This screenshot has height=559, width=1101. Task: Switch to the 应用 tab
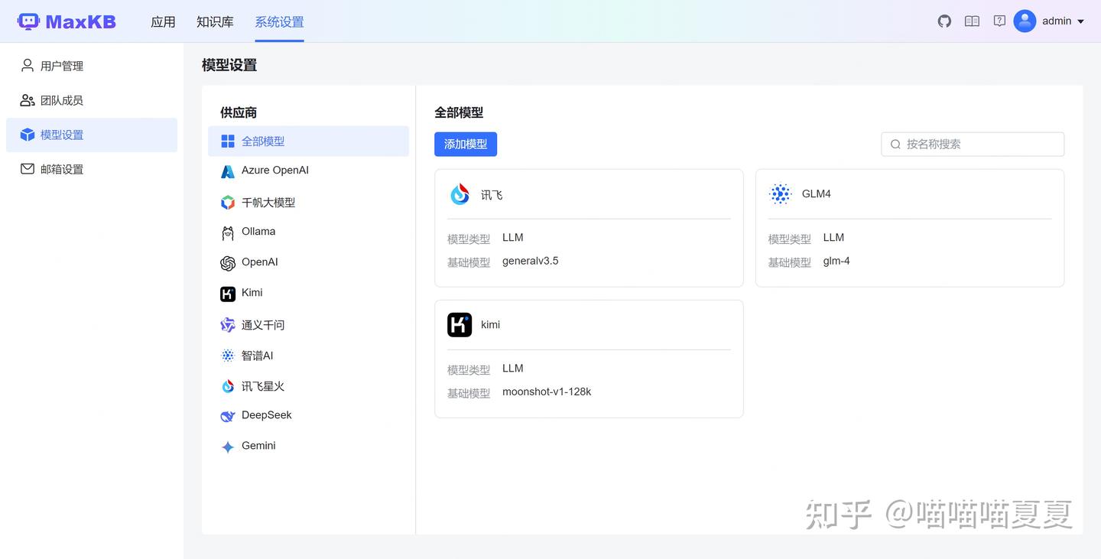point(163,21)
